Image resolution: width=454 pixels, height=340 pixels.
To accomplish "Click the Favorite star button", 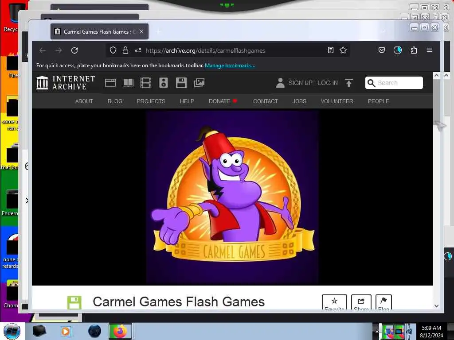I will (334, 302).
